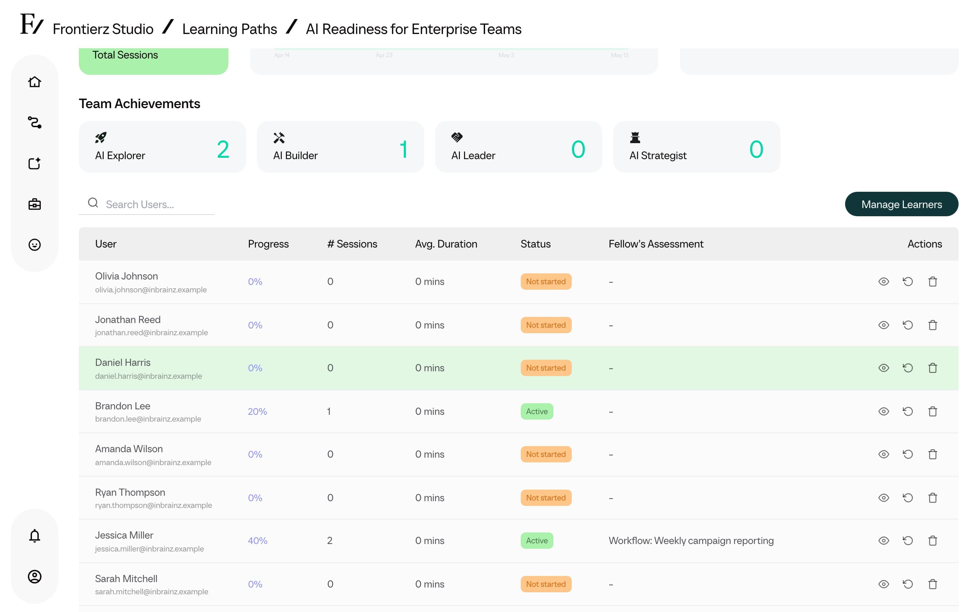Delete Olivia Johnson from the list
The width and height of the screenshot is (979, 612).
(932, 281)
